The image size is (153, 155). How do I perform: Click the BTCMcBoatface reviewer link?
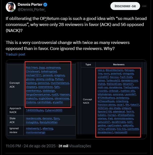(x=106, y=98)
